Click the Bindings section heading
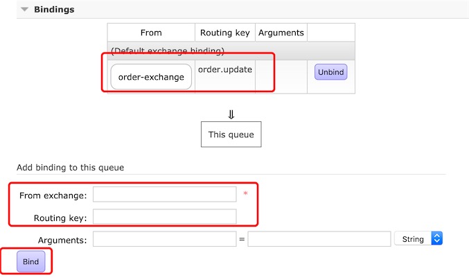Viewport: 469px width, 280px height. 54,10
